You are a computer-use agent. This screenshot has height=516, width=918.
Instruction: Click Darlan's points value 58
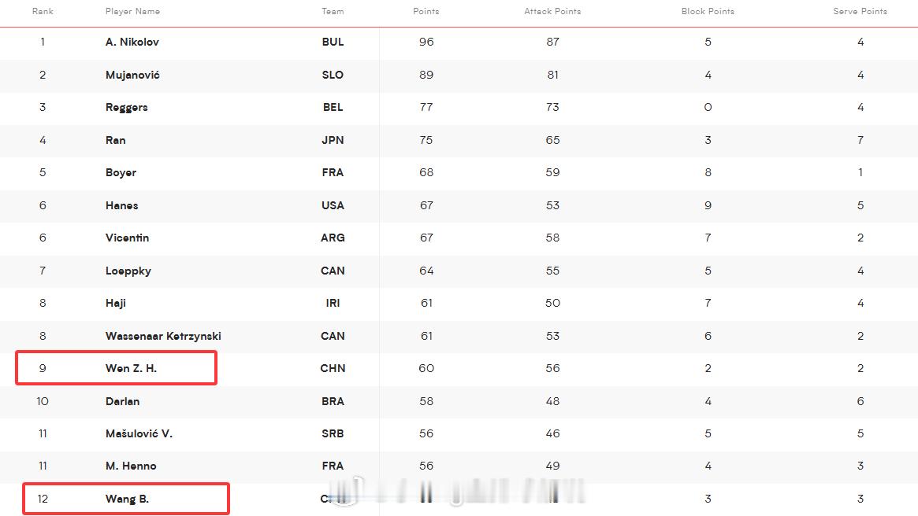click(x=426, y=401)
